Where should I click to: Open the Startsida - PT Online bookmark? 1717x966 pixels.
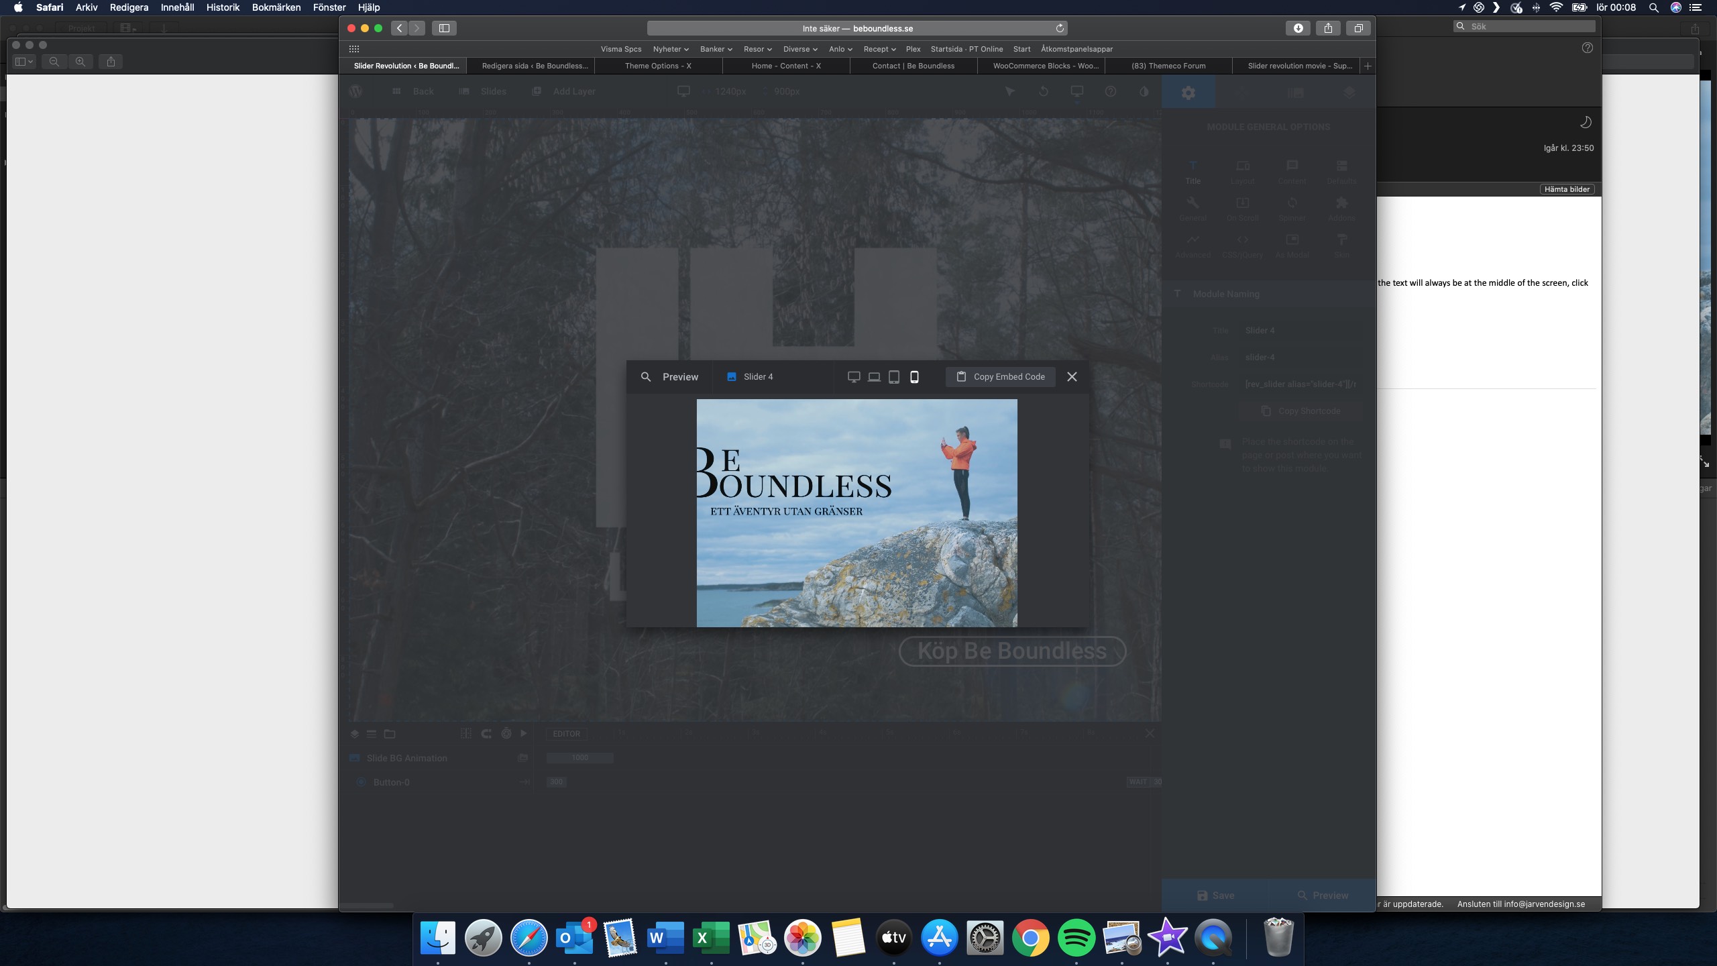(x=966, y=49)
